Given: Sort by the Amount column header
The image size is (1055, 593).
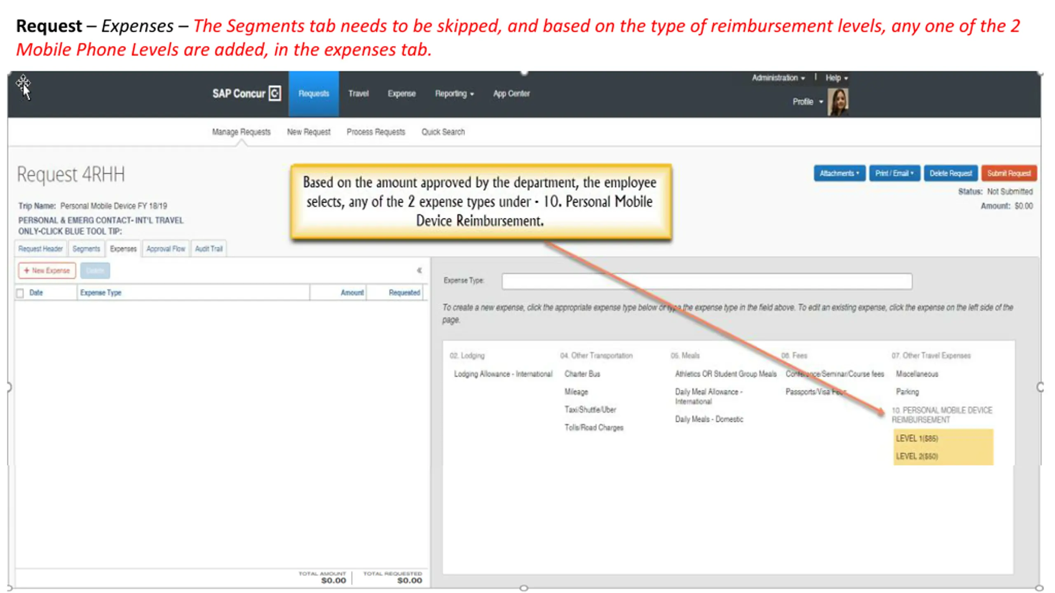Looking at the screenshot, I should click(352, 293).
